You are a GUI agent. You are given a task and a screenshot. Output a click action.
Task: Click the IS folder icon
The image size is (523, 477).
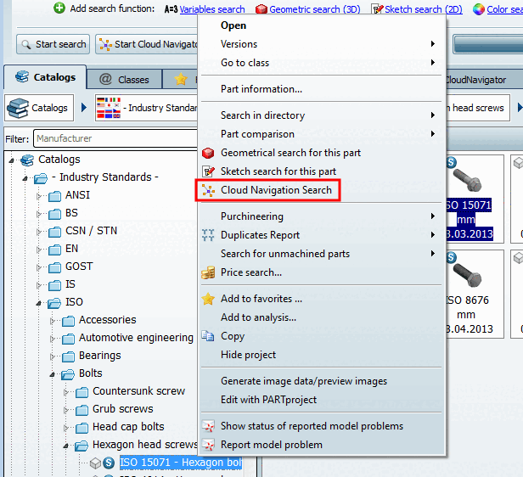coord(54,285)
